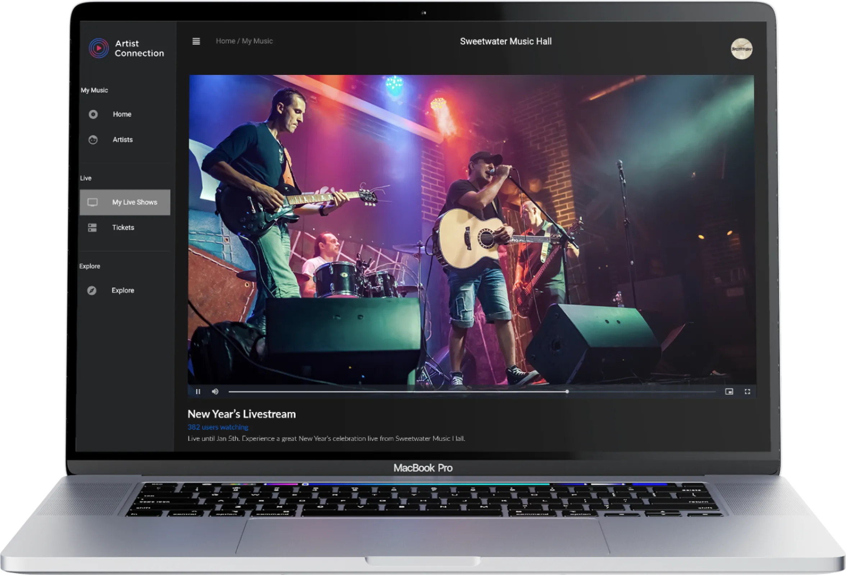Open the Tickets menu item
The image size is (846, 575).
click(x=123, y=228)
